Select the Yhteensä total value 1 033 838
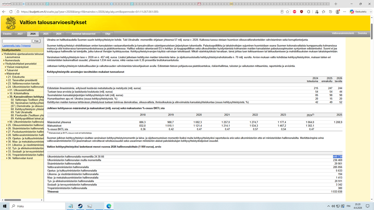This screenshot has width=374, height=210. pos(337,192)
